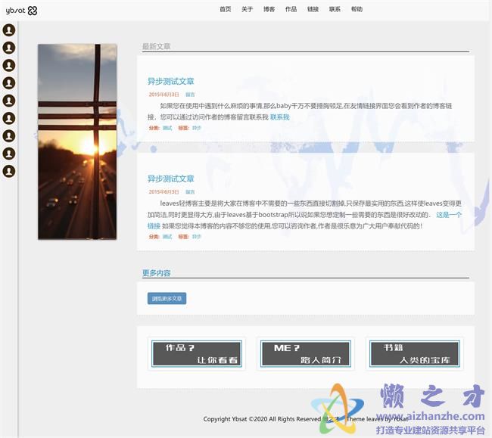492x438 pixels.
Task: Open the 作品? 让你看看 banner
Action: 197,354
